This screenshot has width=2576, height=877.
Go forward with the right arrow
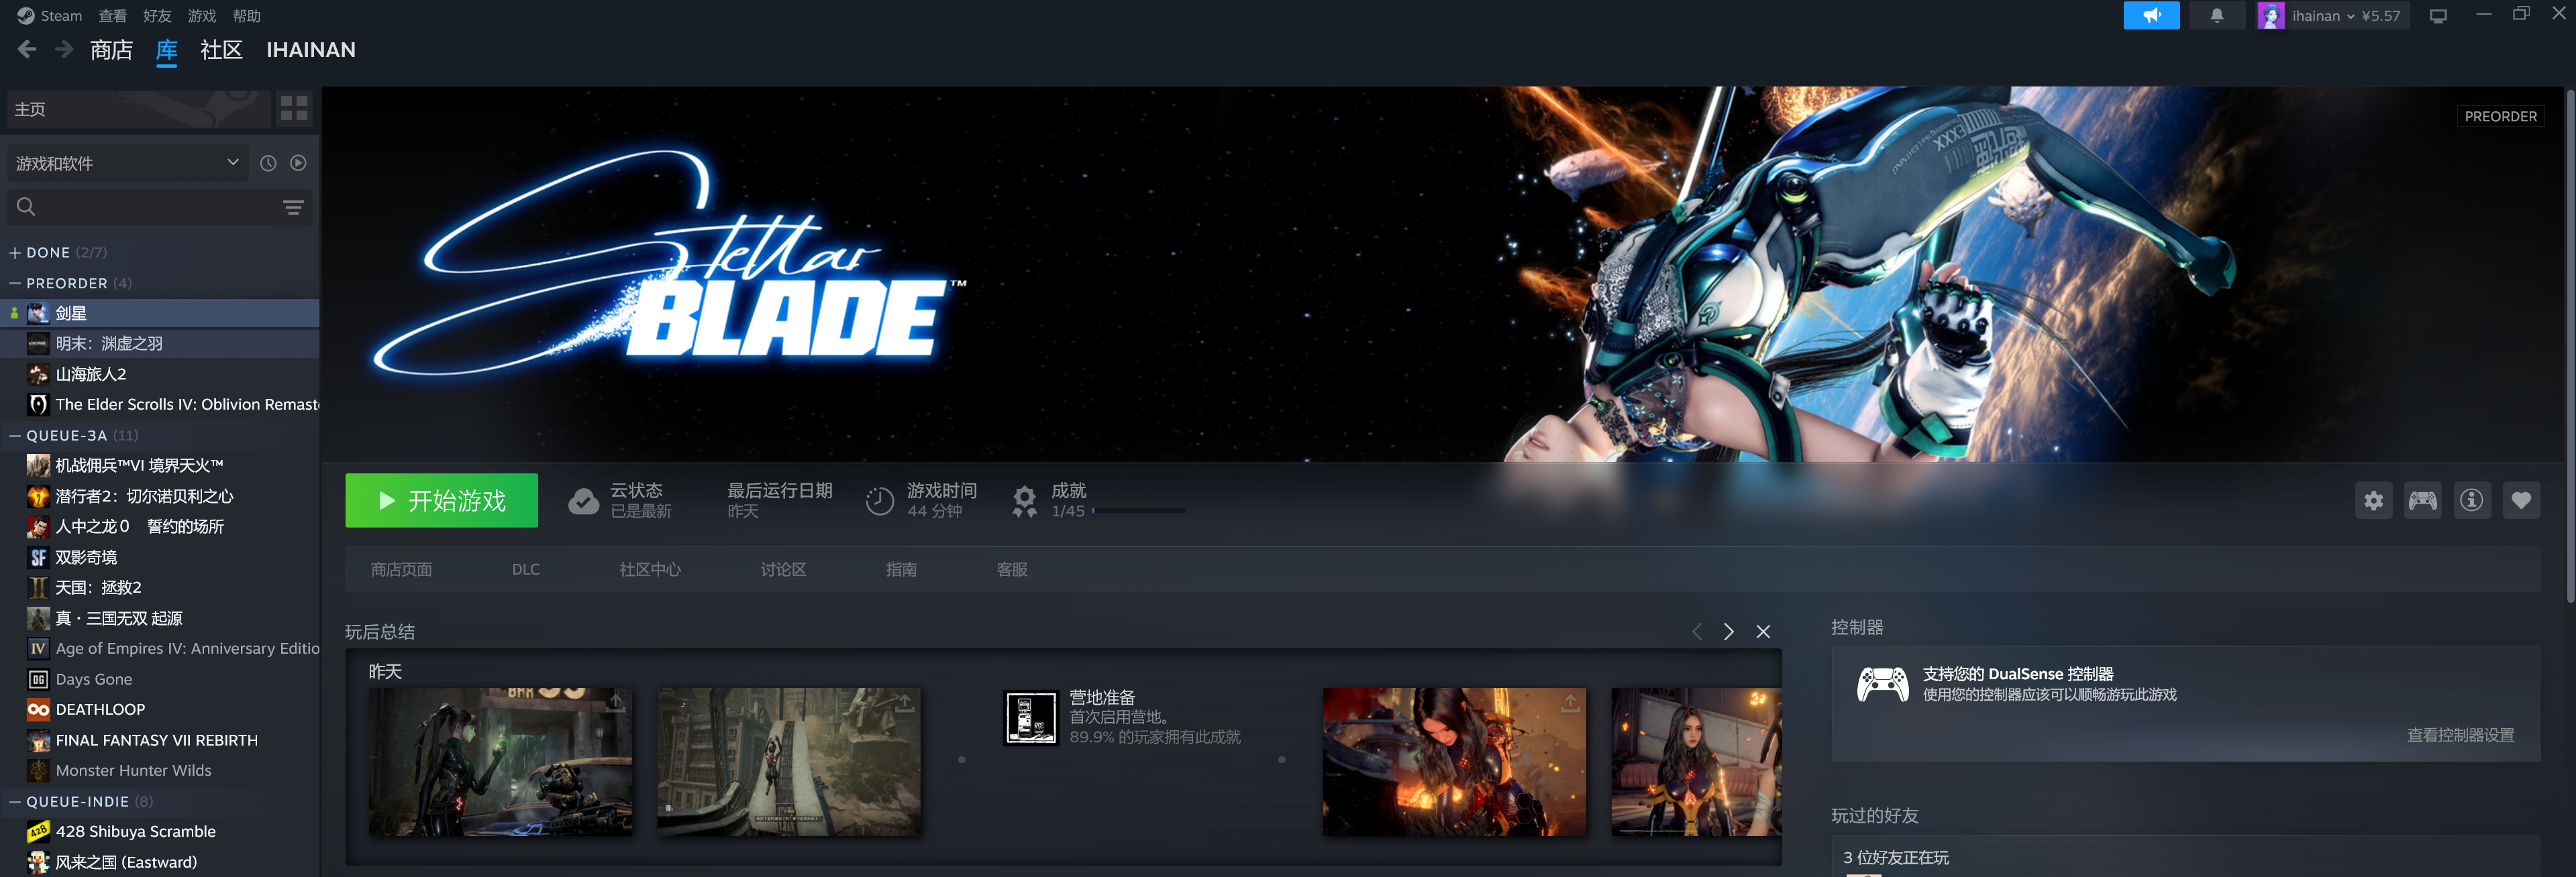point(64,49)
